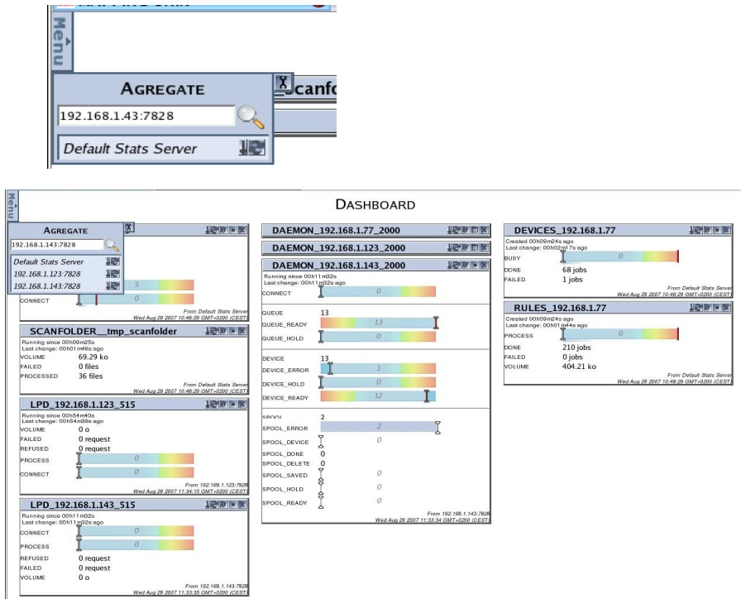Close the RULES_192.168.1.77 panel
Image resolution: width=741 pixels, height=599 pixels.
point(726,308)
